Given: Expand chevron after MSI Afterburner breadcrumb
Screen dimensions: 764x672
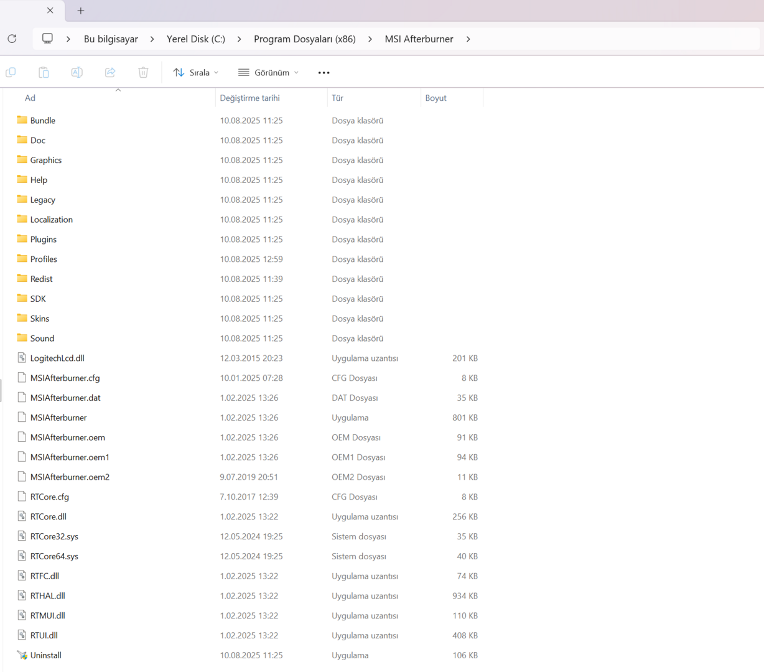Looking at the screenshot, I should pyautogui.click(x=468, y=39).
